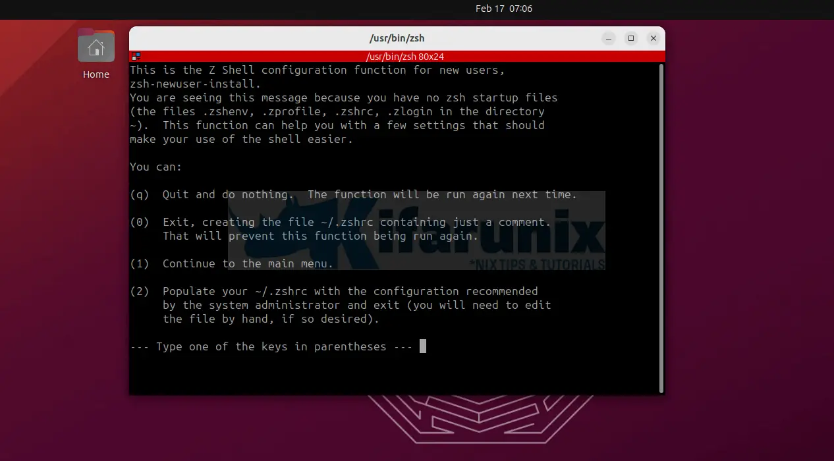
Task: Click the "zsh-newuser-install." text line
Action: 195,84
